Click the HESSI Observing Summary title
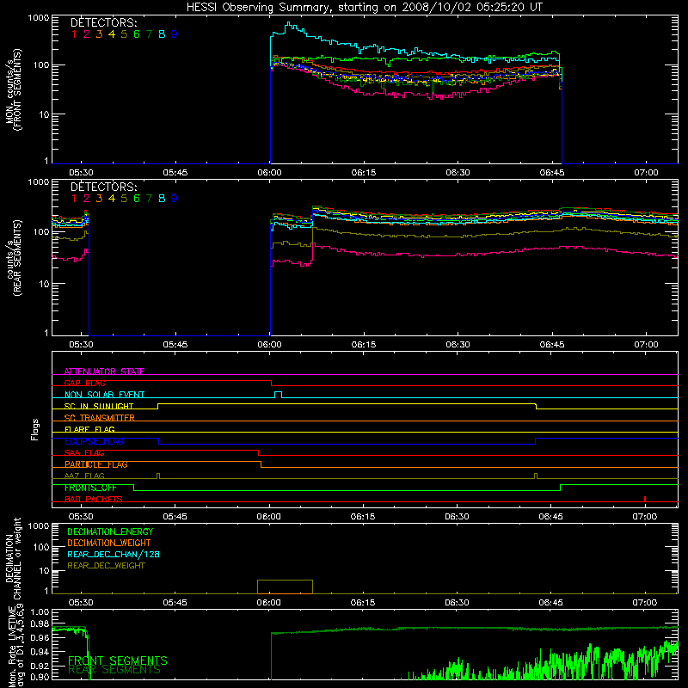Viewport: 688px width, 688px height. point(364,7)
